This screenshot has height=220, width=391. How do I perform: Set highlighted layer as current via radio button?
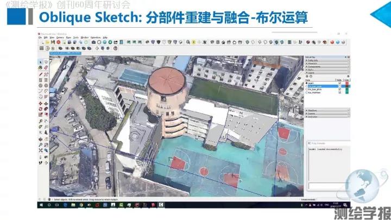click(307, 86)
